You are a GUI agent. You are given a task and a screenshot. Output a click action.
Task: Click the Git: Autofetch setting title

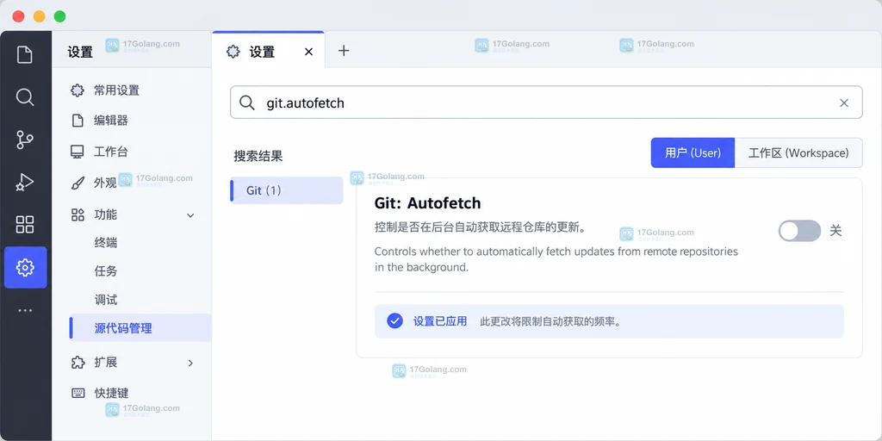coord(427,202)
